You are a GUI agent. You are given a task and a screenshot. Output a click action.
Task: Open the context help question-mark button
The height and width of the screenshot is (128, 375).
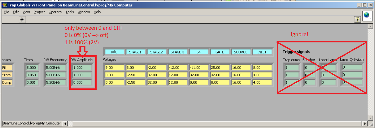(357, 19)
